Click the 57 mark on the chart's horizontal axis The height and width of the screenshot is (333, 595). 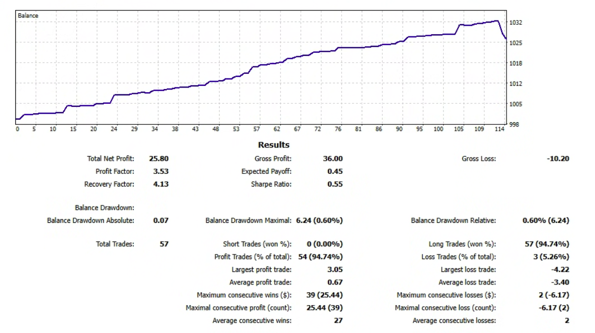[x=256, y=129]
